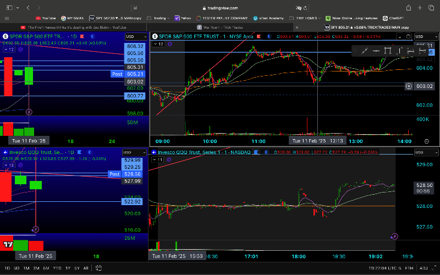Click the 522.92 price label on the QQQ daily chart

click(x=132, y=201)
